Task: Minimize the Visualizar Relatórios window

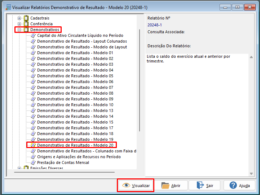Action: pyautogui.click(x=225, y=8)
